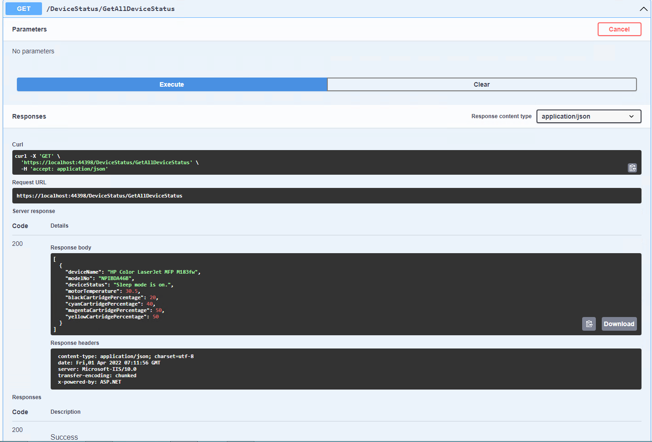This screenshot has height=442, width=652.
Task: Copy the response body to clipboard
Action: [x=589, y=324]
